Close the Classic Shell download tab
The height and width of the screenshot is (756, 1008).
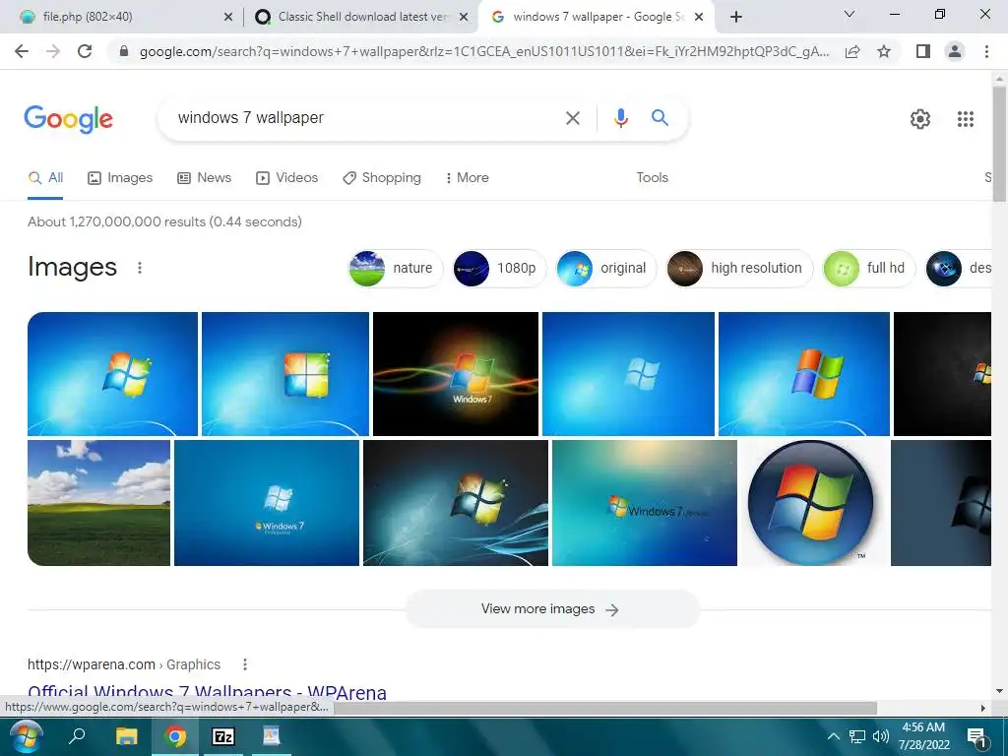[464, 18]
